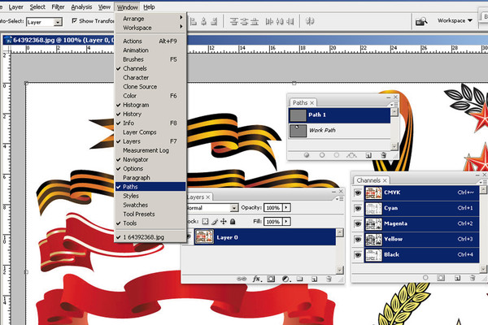Delete layer using Layers panel trash icon

pyautogui.click(x=329, y=278)
